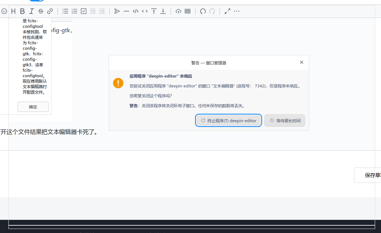The width and height of the screenshot is (381, 233).
Task: Insert inline code with angle brackets
Action: (x=145, y=11)
